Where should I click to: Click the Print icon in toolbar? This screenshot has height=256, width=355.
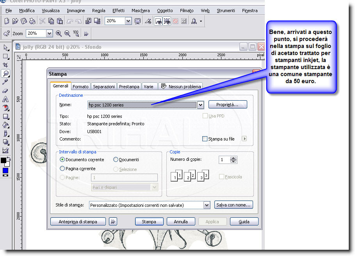point(32,21)
